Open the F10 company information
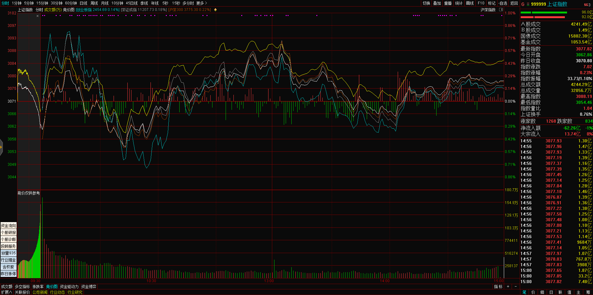This screenshot has width=593, height=295. 481,3
